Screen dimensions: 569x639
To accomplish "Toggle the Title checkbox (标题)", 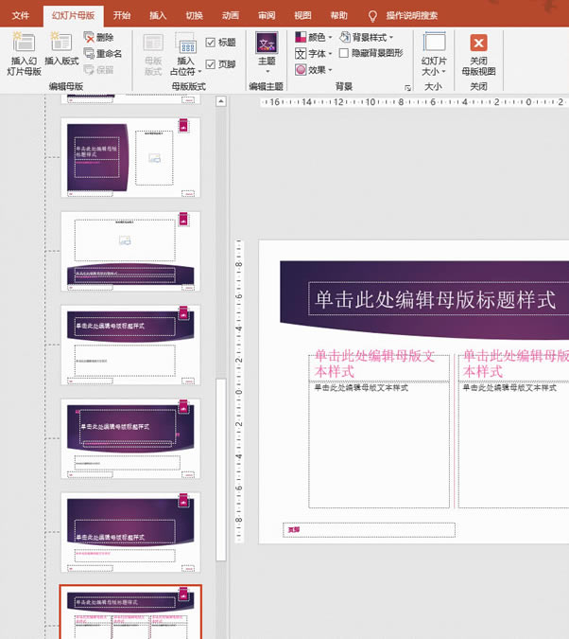I will click(211, 43).
